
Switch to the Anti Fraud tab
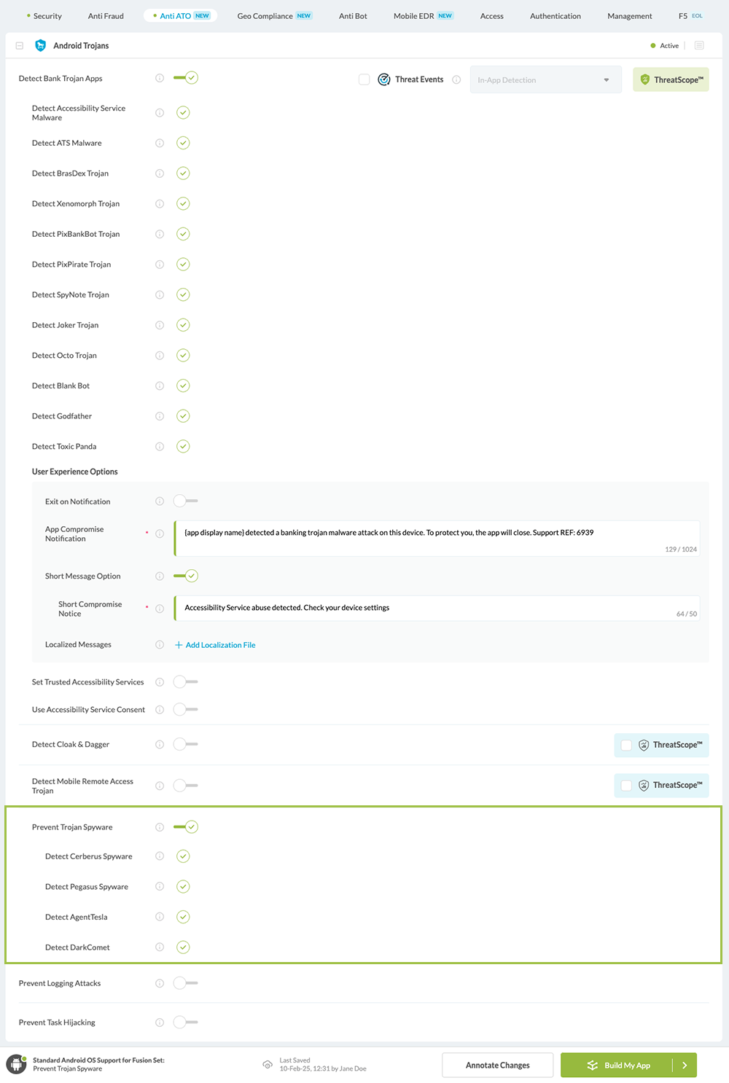tap(106, 16)
